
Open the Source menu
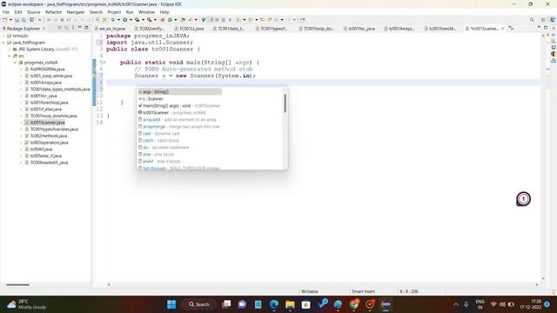pos(34,12)
